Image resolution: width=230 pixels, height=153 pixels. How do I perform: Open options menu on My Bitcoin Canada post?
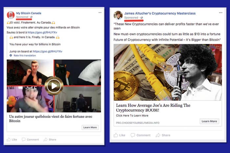(x=100, y=12)
